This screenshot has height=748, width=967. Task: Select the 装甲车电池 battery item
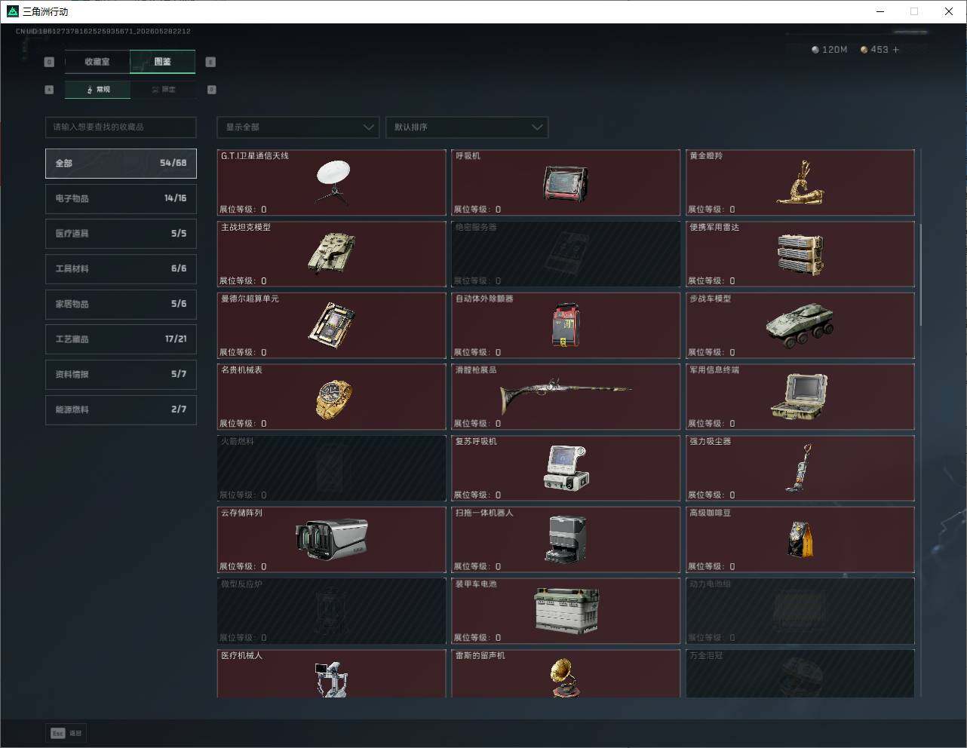566,611
